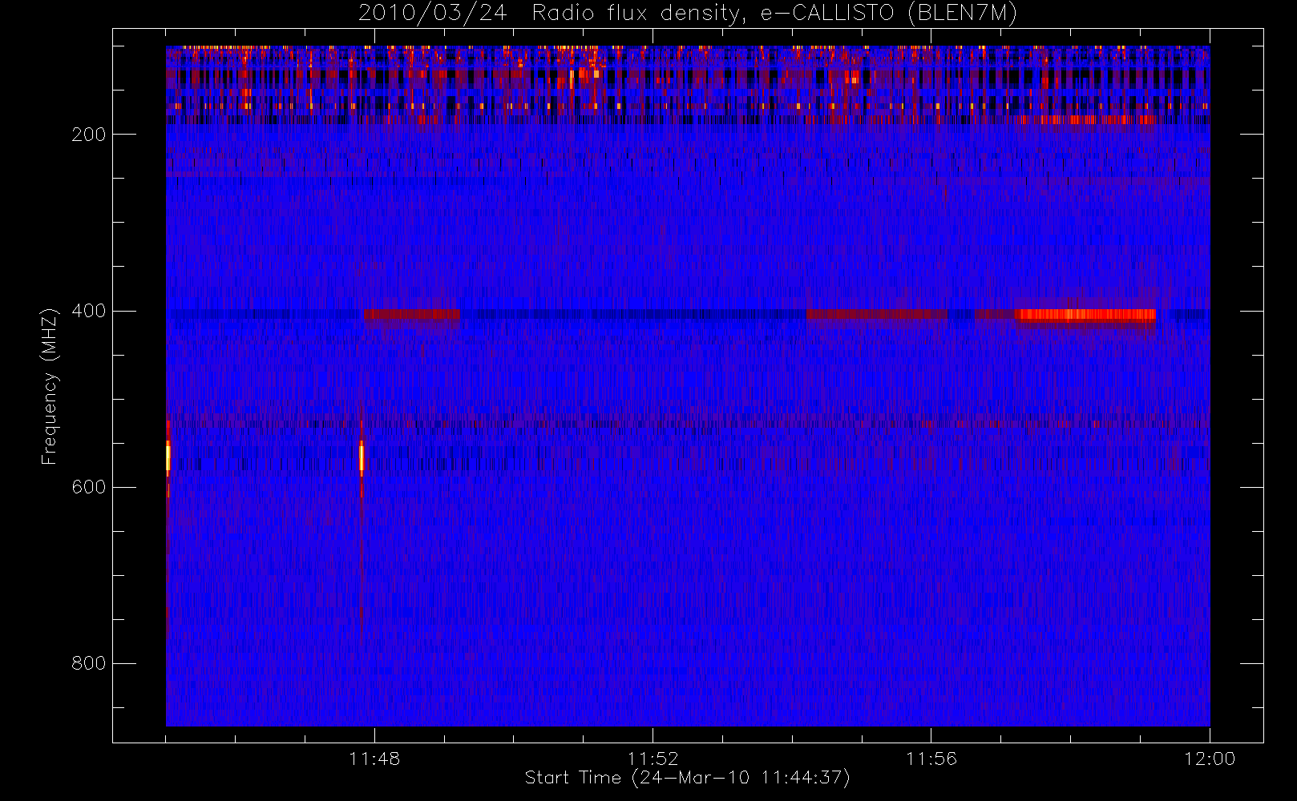Click the 'Start Time (24-Mar-10 11:44:37)' axis label
The height and width of the screenshot is (801, 1297).
[687, 778]
